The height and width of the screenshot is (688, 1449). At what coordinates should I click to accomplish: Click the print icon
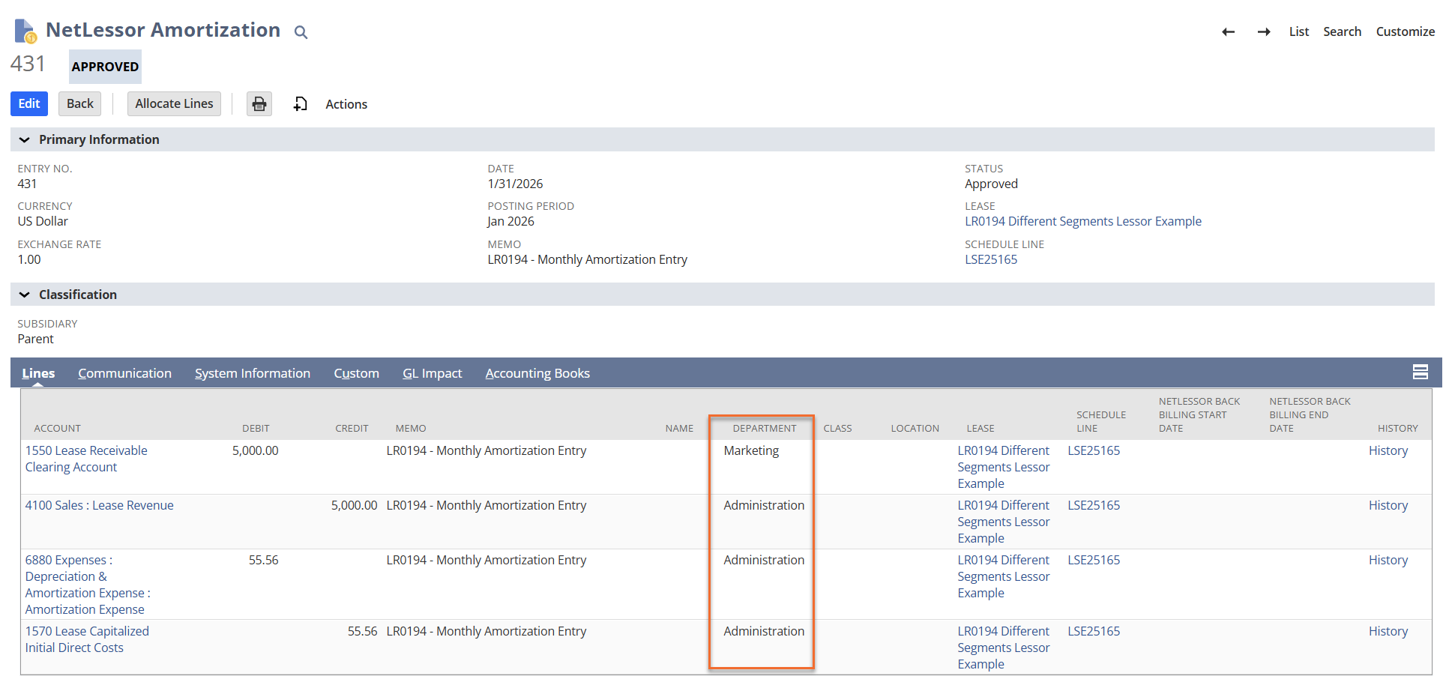[259, 104]
